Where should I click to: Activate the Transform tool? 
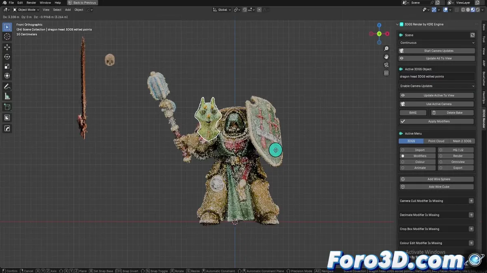(x=7, y=76)
